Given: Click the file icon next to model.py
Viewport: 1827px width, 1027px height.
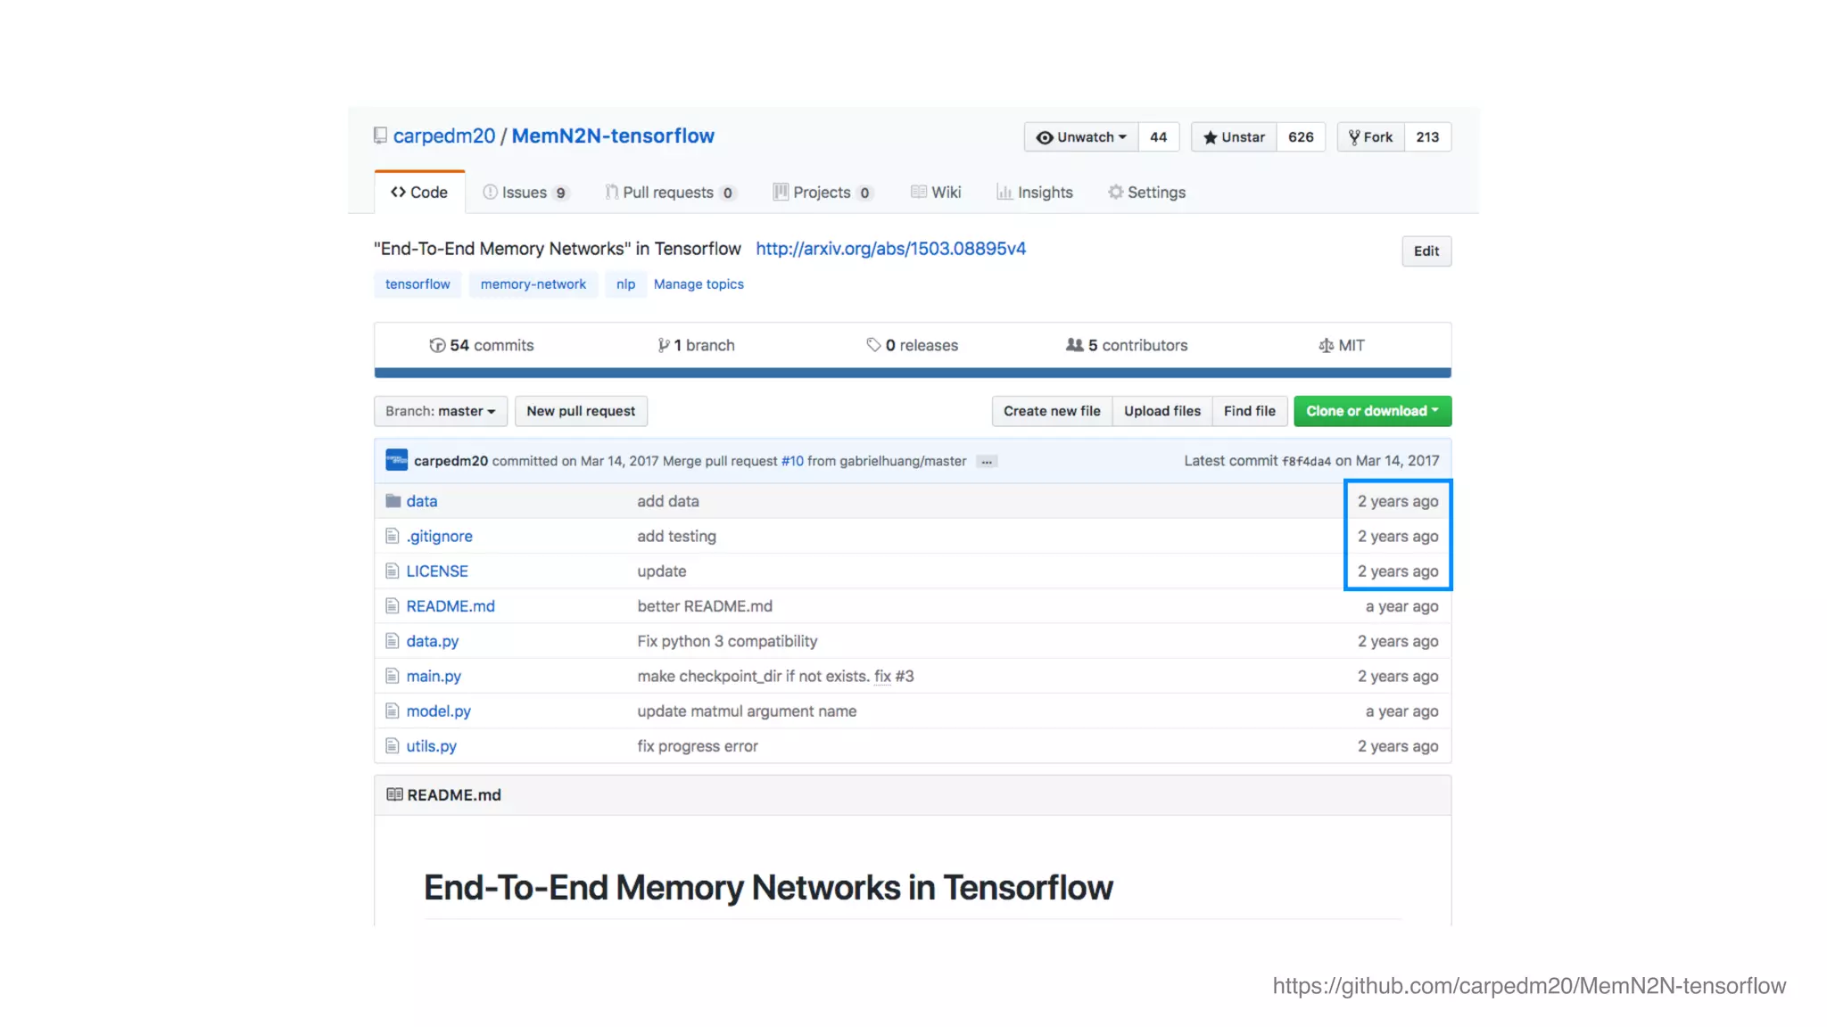Looking at the screenshot, I should tap(392, 711).
